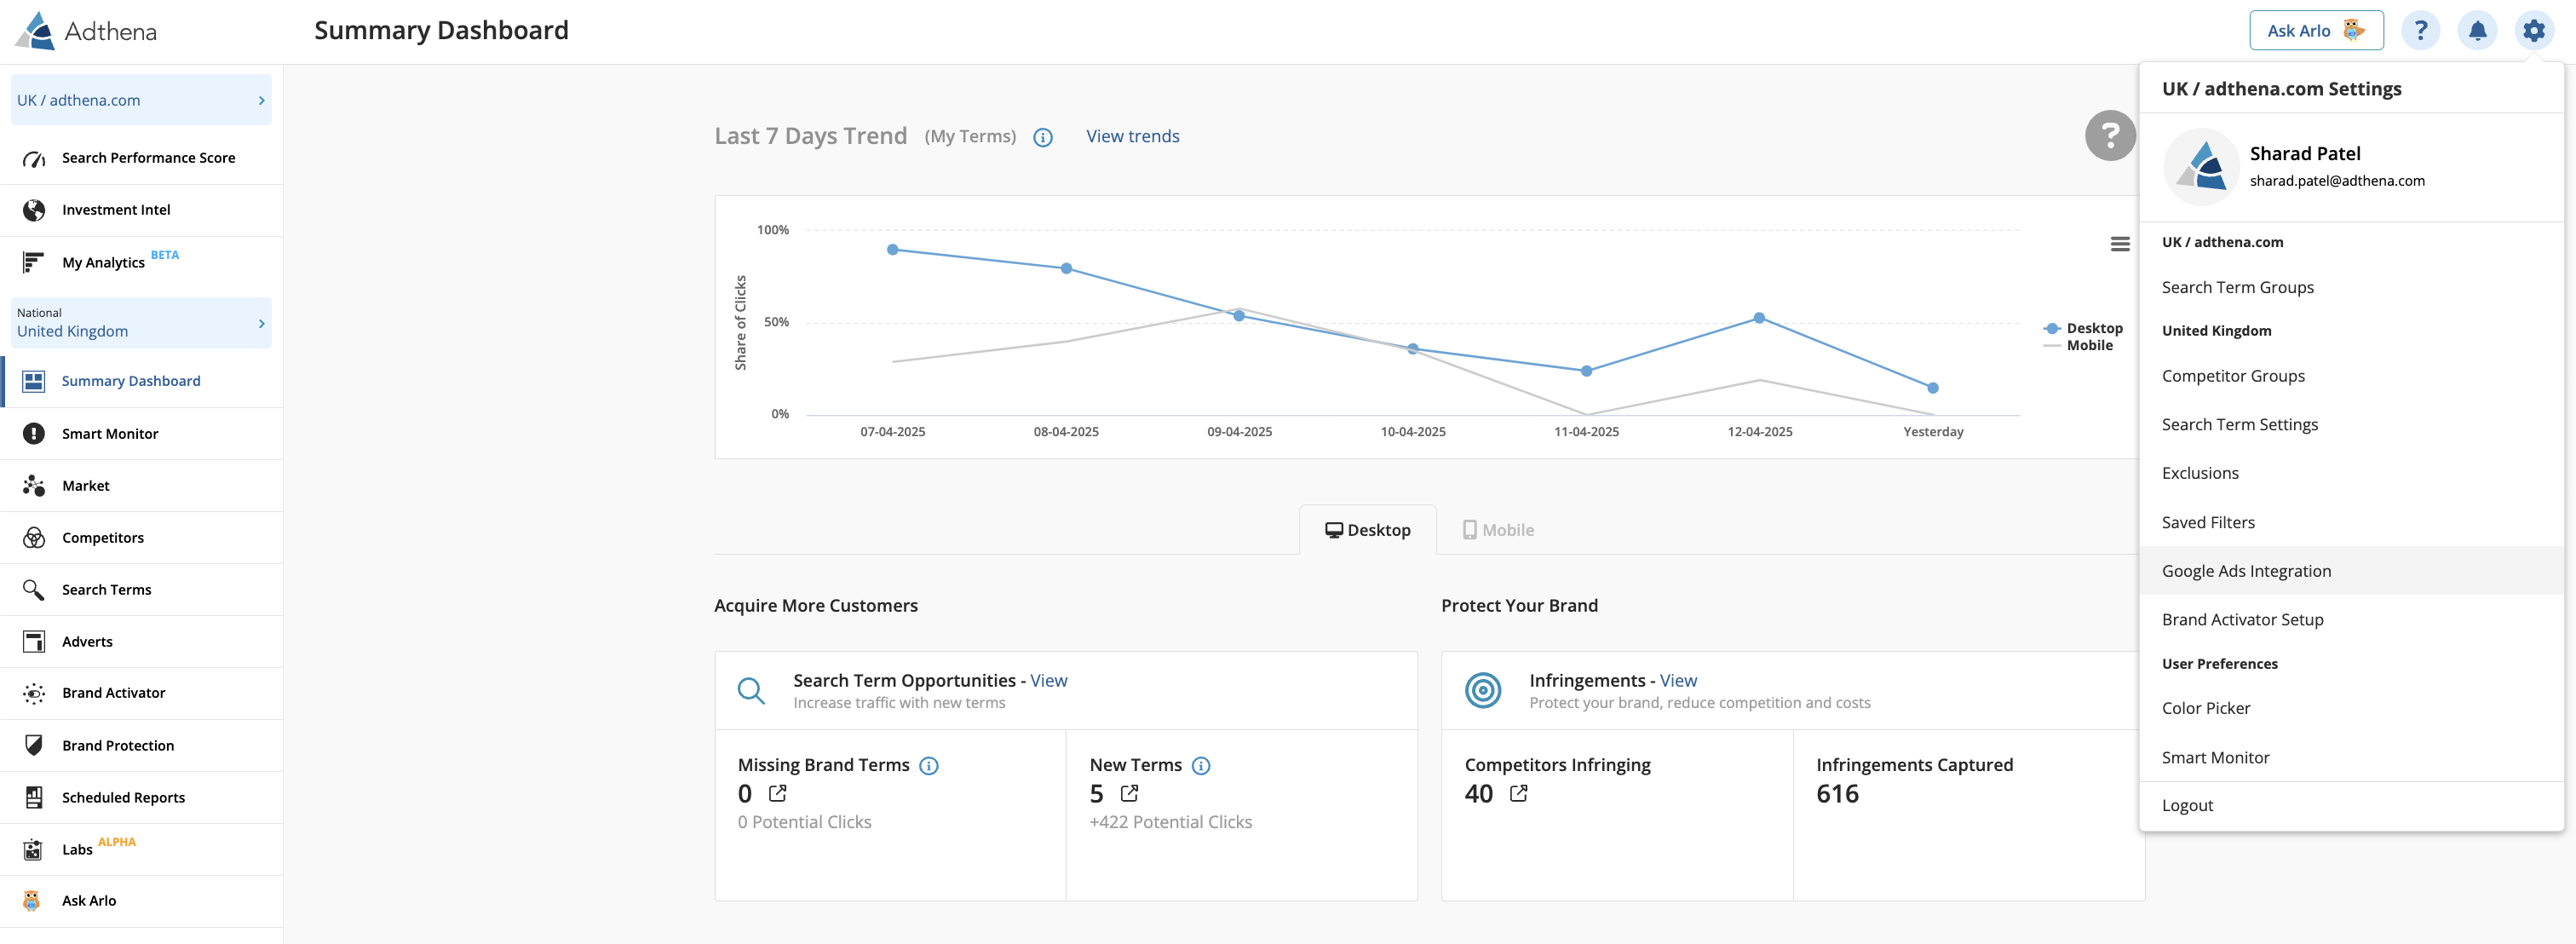The image size is (2576, 944).
Task: Click the Adthena logo
Action: tap(87, 31)
